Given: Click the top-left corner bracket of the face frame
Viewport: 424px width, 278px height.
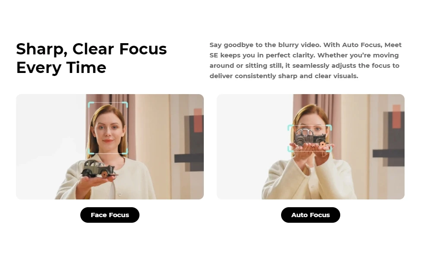Looking at the screenshot, I should (x=91, y=104).
